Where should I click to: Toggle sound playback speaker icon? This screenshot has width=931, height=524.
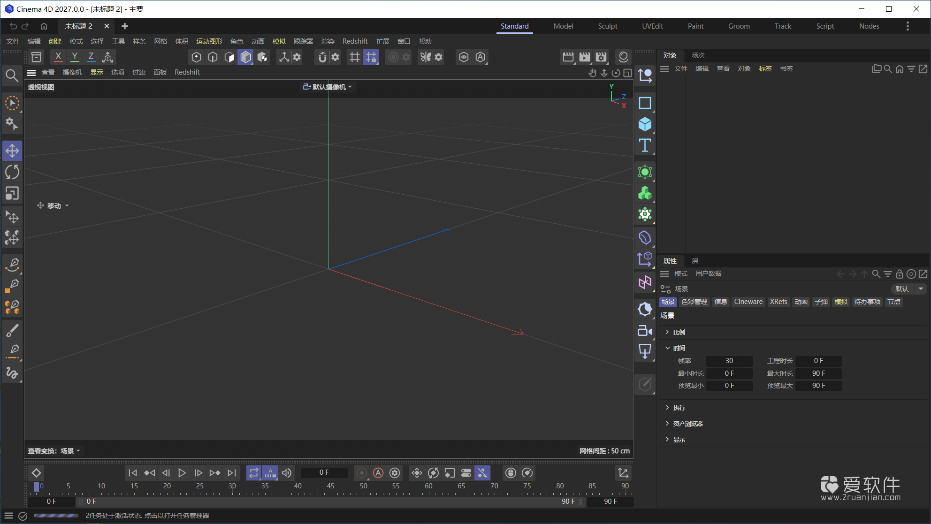[x=287, y=473]
